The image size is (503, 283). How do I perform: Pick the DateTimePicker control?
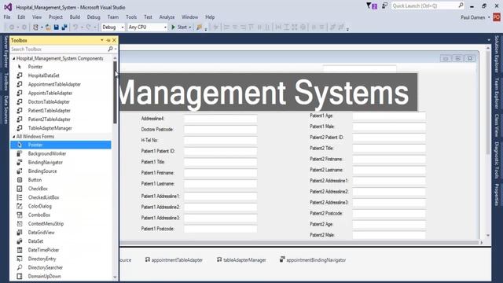(x=43, y=250)
